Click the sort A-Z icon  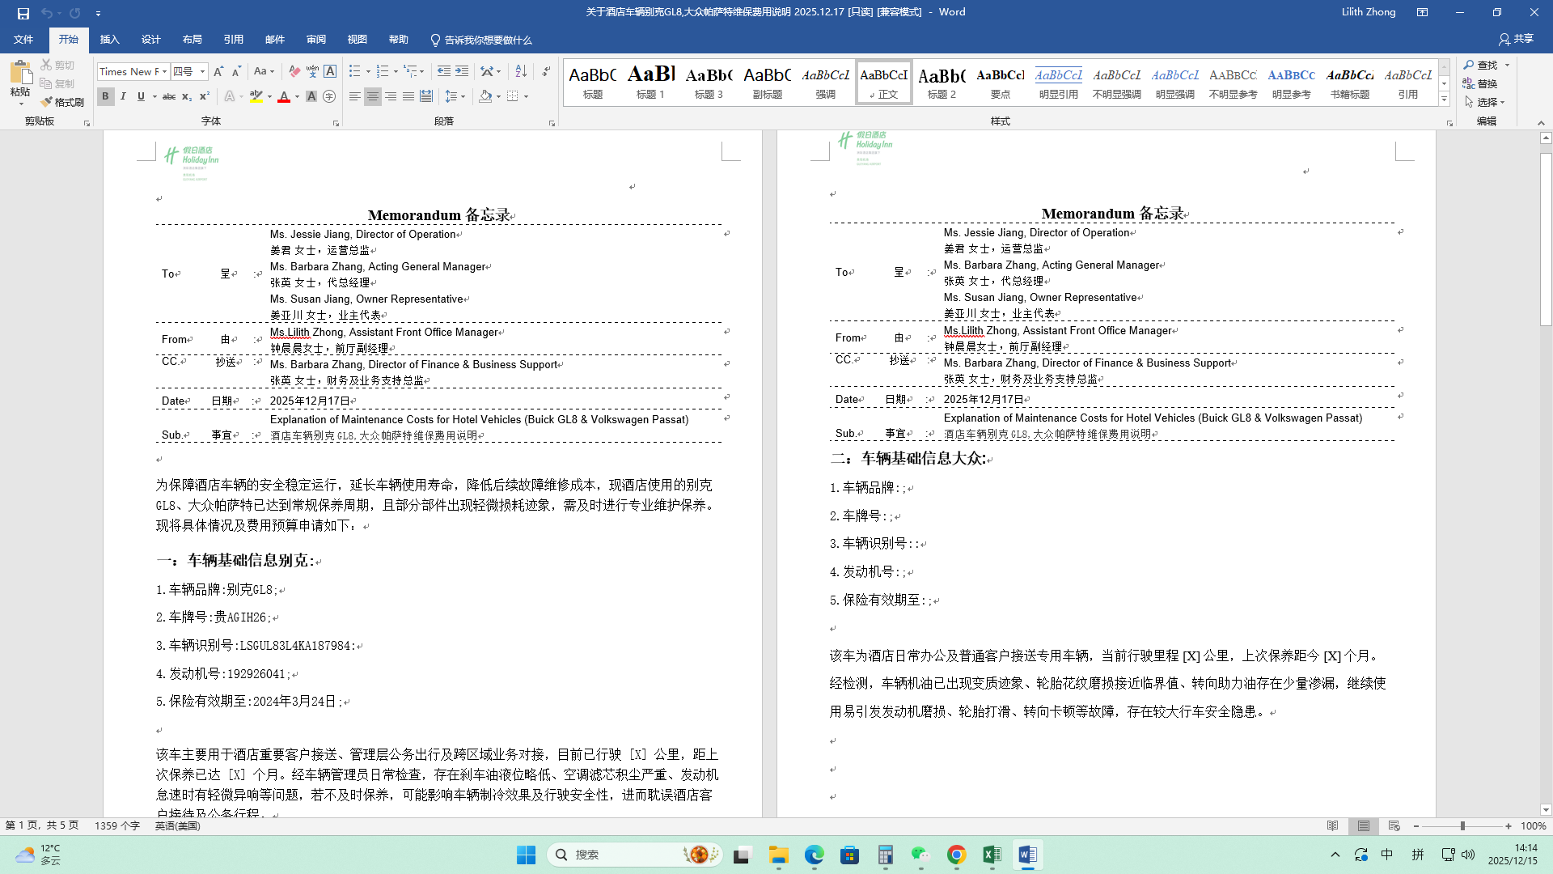tap(521, 71)
